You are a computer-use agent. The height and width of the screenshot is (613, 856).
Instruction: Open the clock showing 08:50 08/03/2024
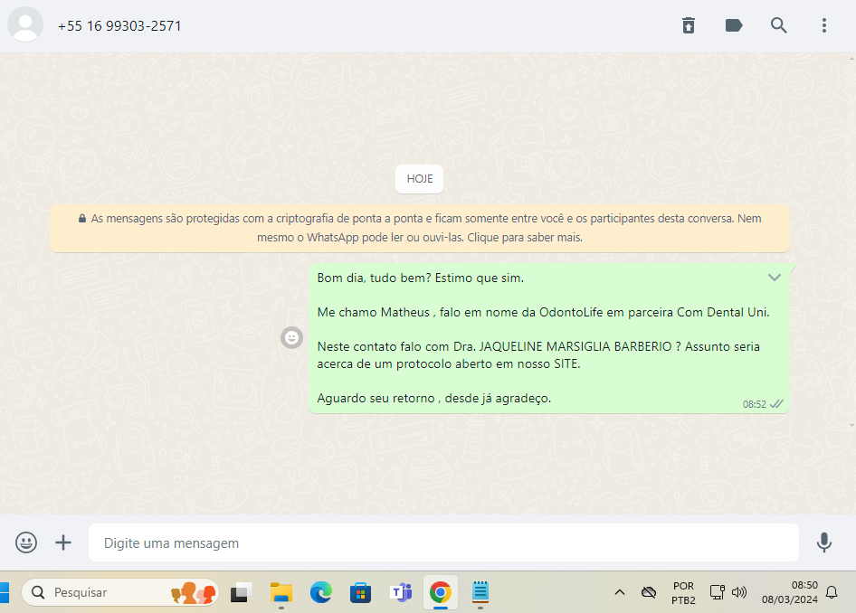pyautogui.click(x=789, y=592)
